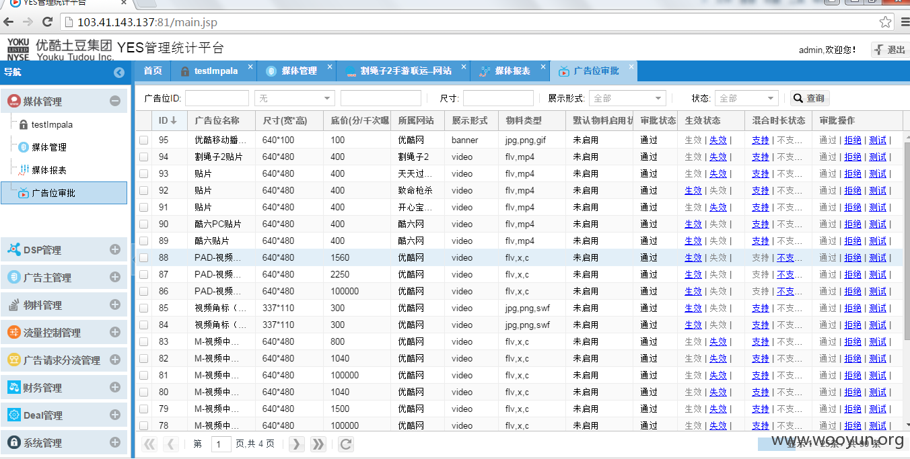
Task: Focus the 尺寸 input field
Action: (498, 98)
